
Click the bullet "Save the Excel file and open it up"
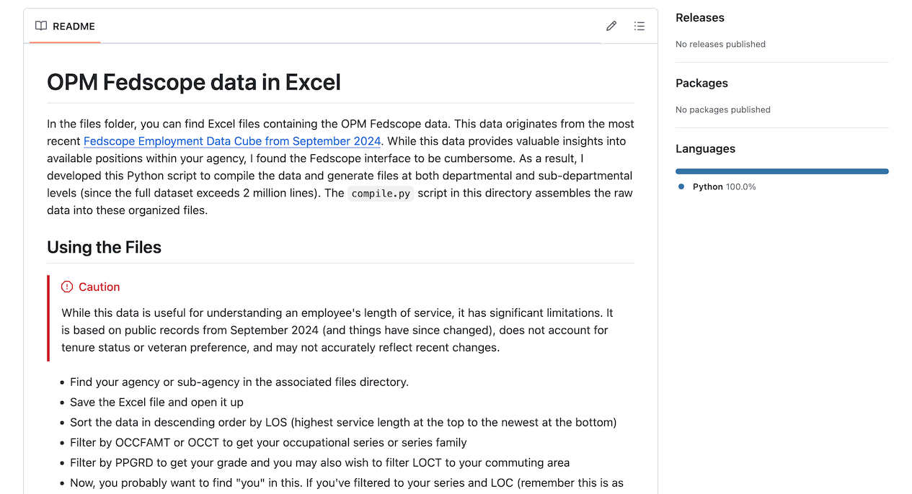[x=156, y=402]
